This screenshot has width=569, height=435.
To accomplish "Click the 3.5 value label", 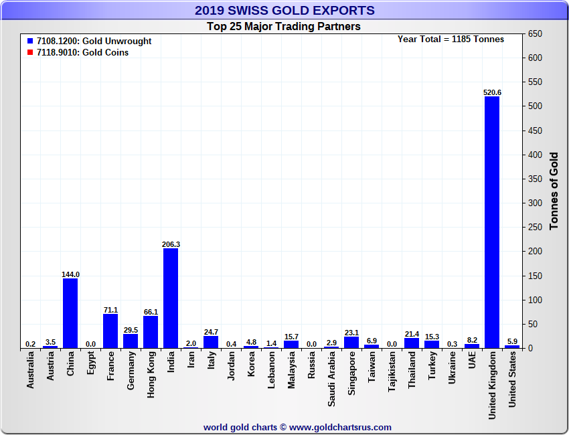I will pos(50,342).
